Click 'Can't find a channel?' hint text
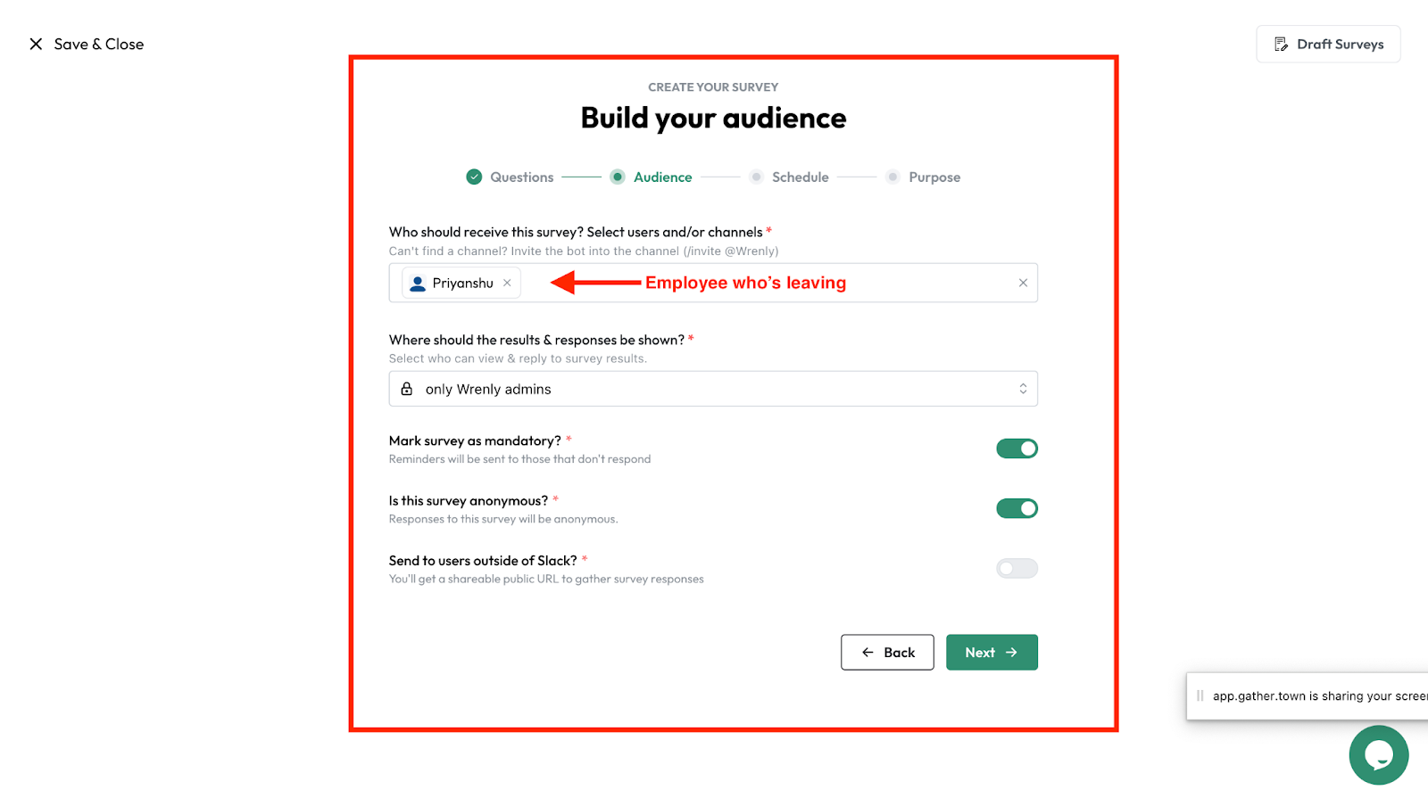Screen dimensions: 1428x798 [x=584, y=251]
